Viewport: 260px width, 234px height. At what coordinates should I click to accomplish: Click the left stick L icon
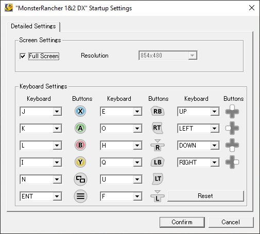point(158,196)
